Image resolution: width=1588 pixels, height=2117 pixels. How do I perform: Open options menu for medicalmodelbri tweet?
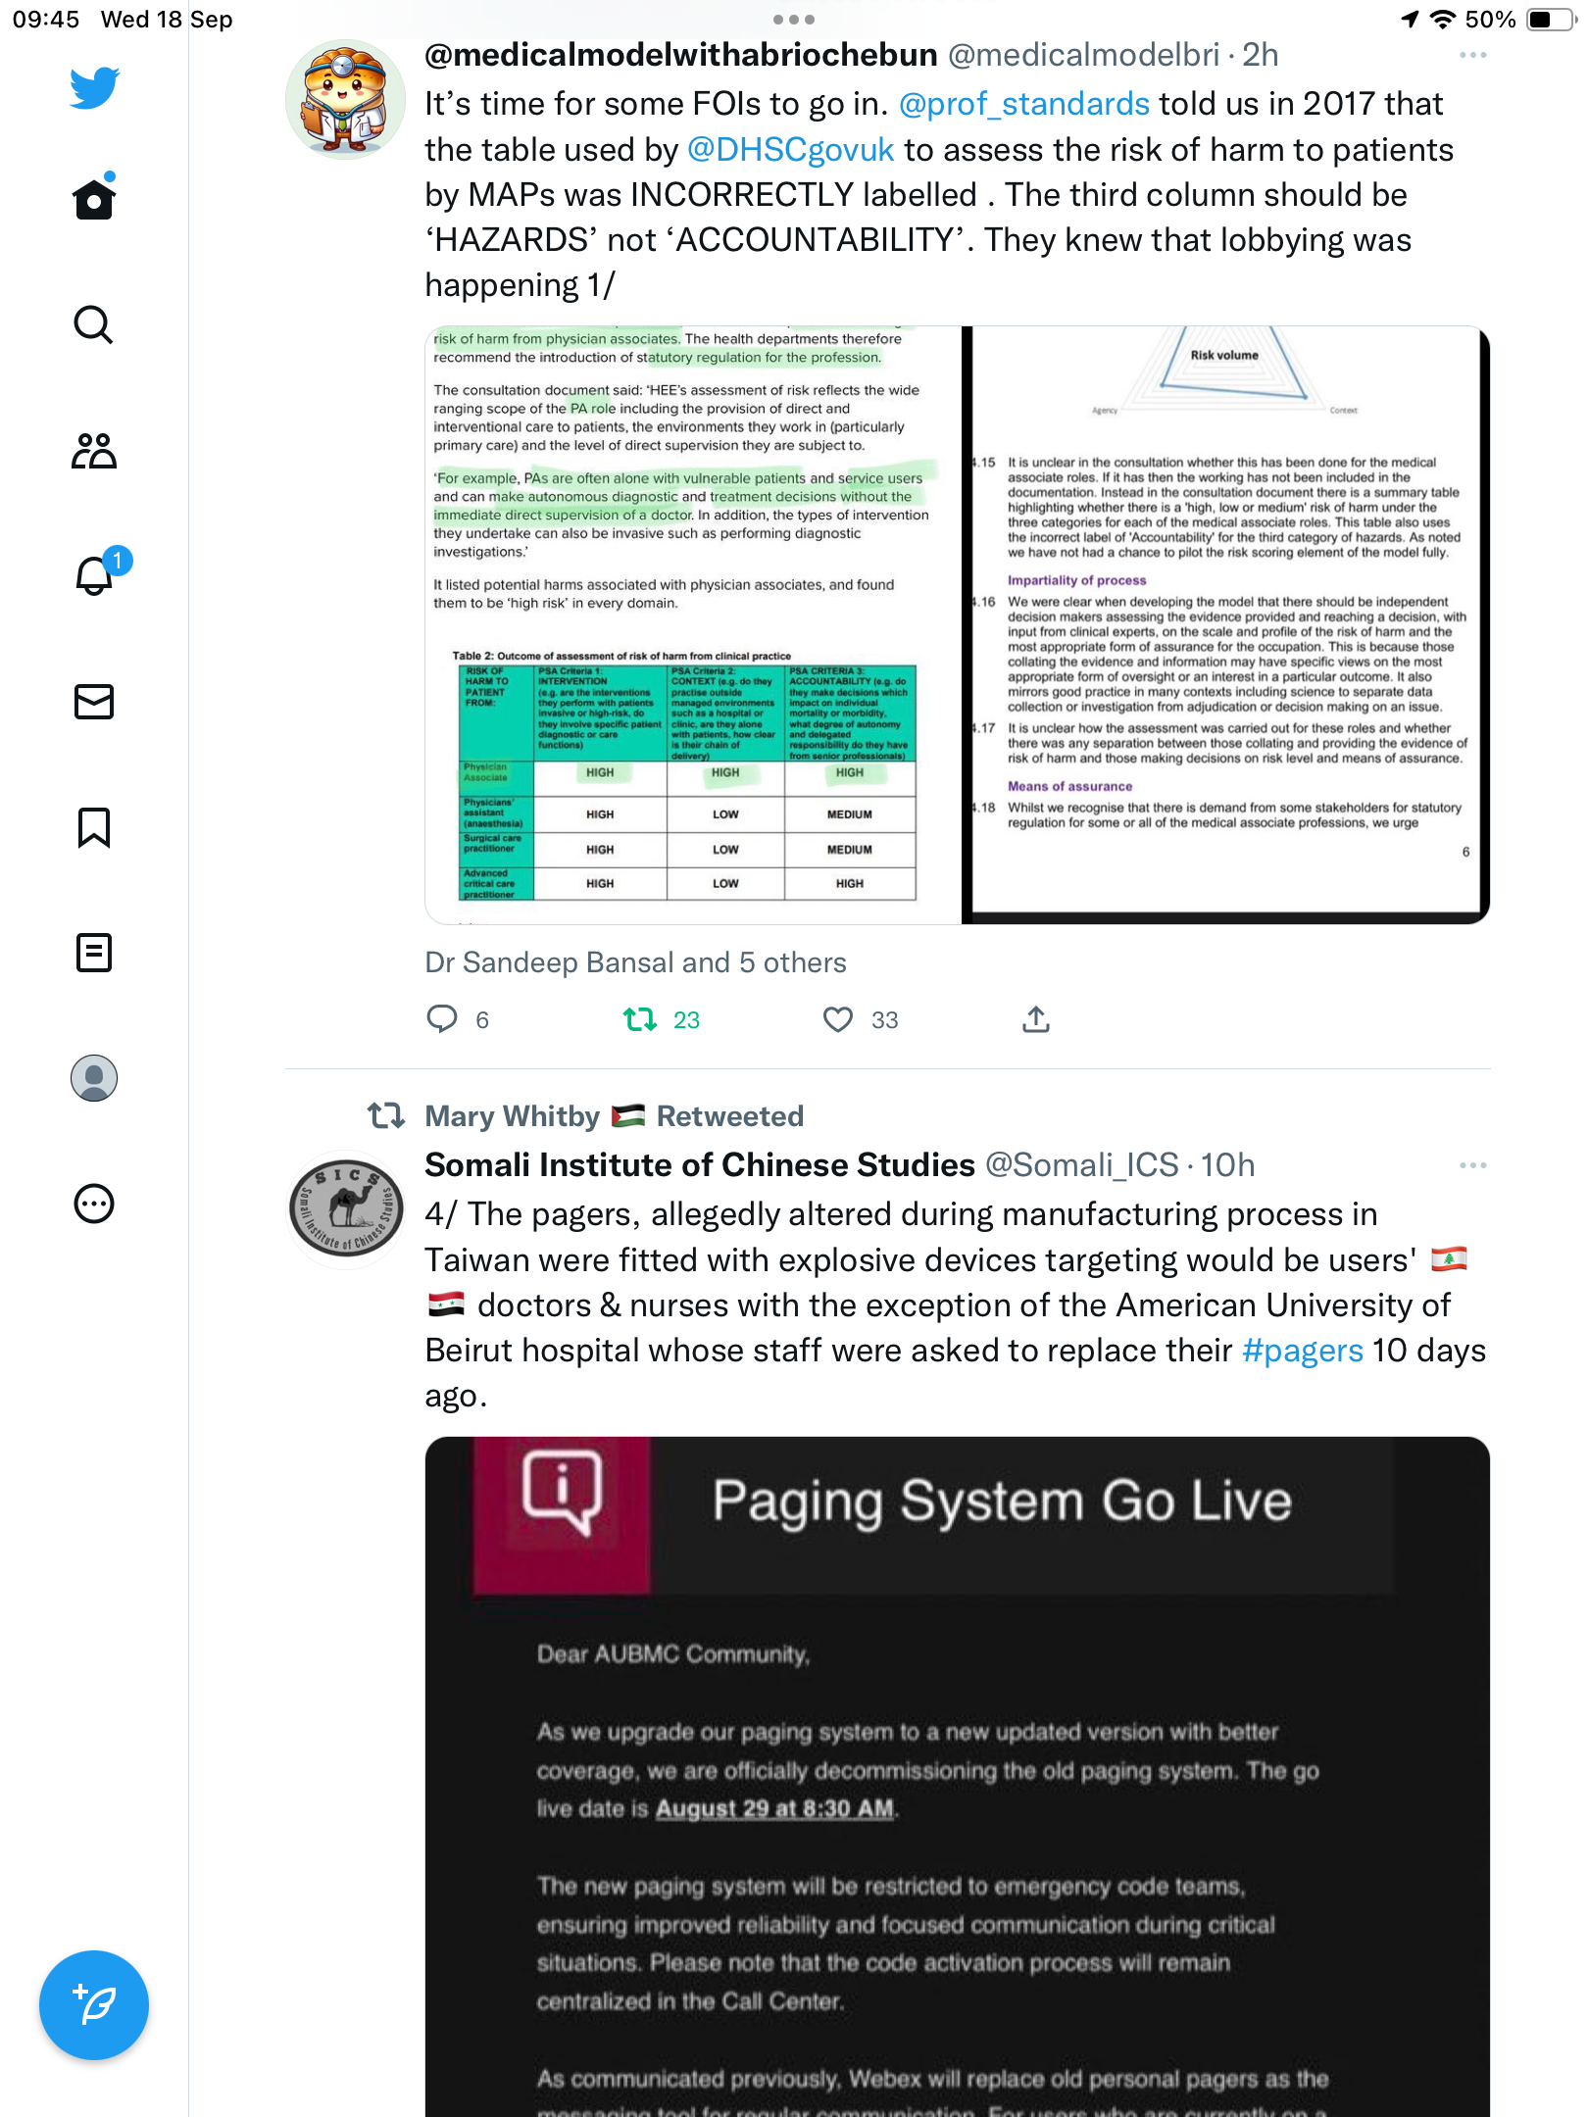(x=1472, y=55)
